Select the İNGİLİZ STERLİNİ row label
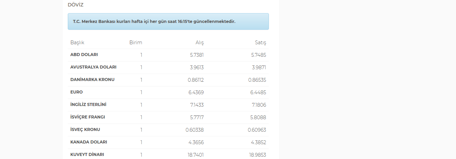 click(x=91, y=105)
